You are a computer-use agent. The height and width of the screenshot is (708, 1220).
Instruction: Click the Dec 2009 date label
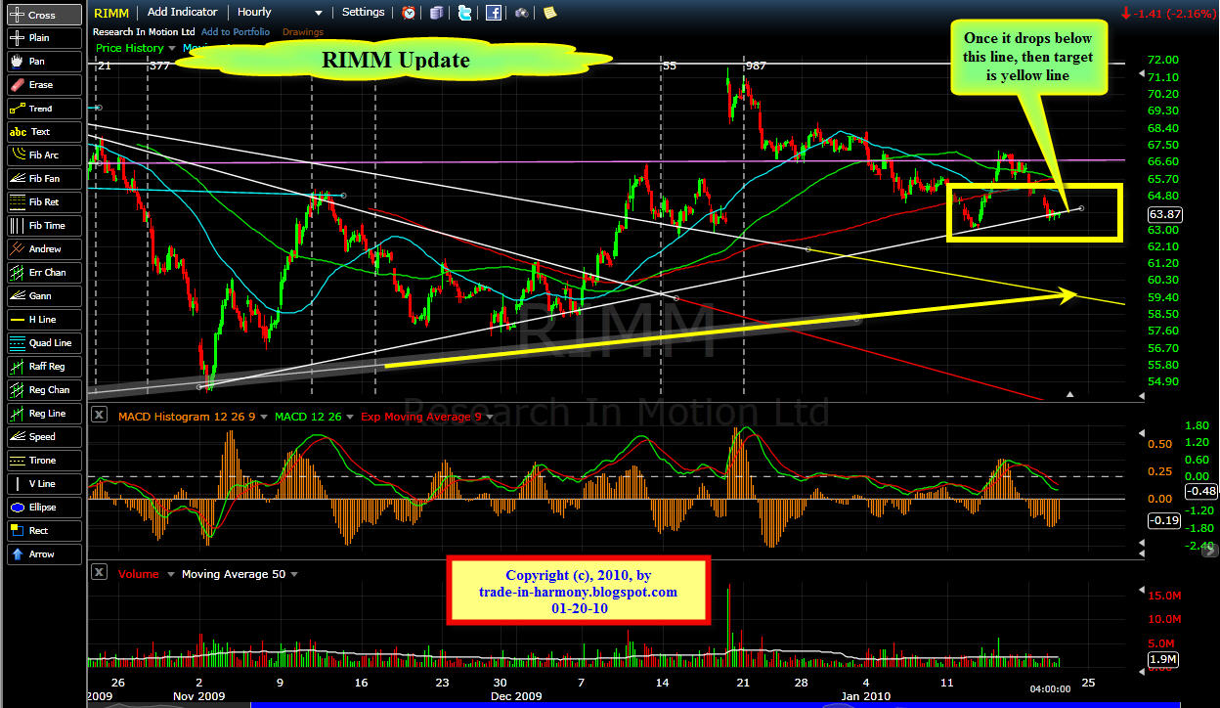(x=517, y=695)
